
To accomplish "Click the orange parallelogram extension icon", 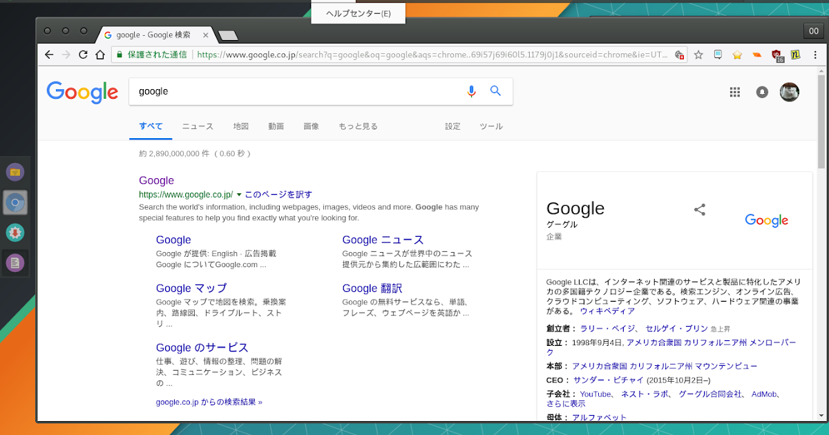I will pyautogui.click(x=757, y=55).
